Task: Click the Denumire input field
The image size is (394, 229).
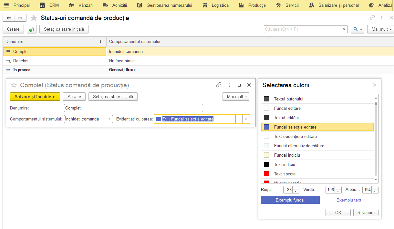Action: pyautogui.click(x=133, y=108)
